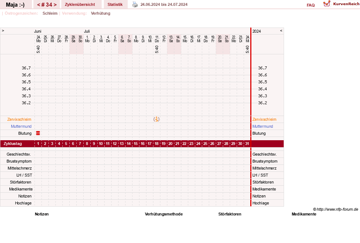This screenshot has height=243, width=360.
Task: Click the 5:40 time on July 24
Action: (247, 49)
